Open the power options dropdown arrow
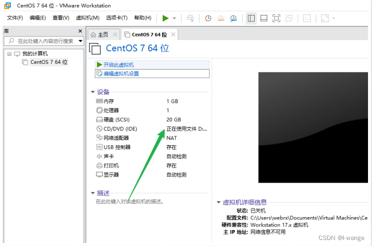The image size is (372, 246). (174, 18)
